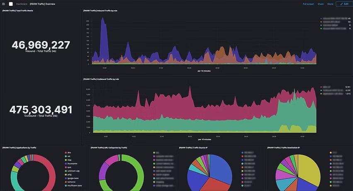Click the quic legend color dot

(x=65, y=167)
